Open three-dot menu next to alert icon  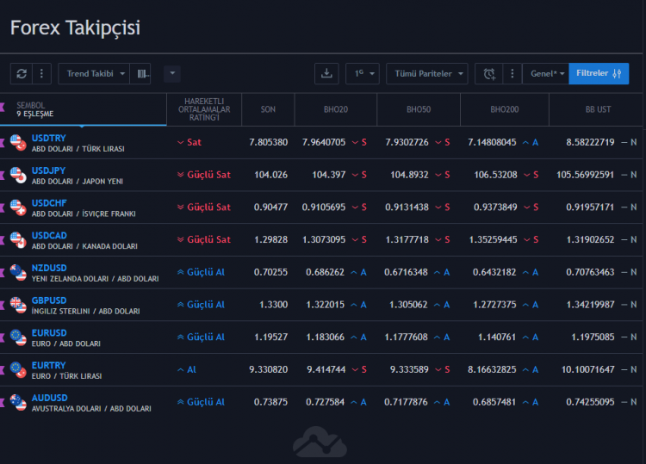(512, 74)
